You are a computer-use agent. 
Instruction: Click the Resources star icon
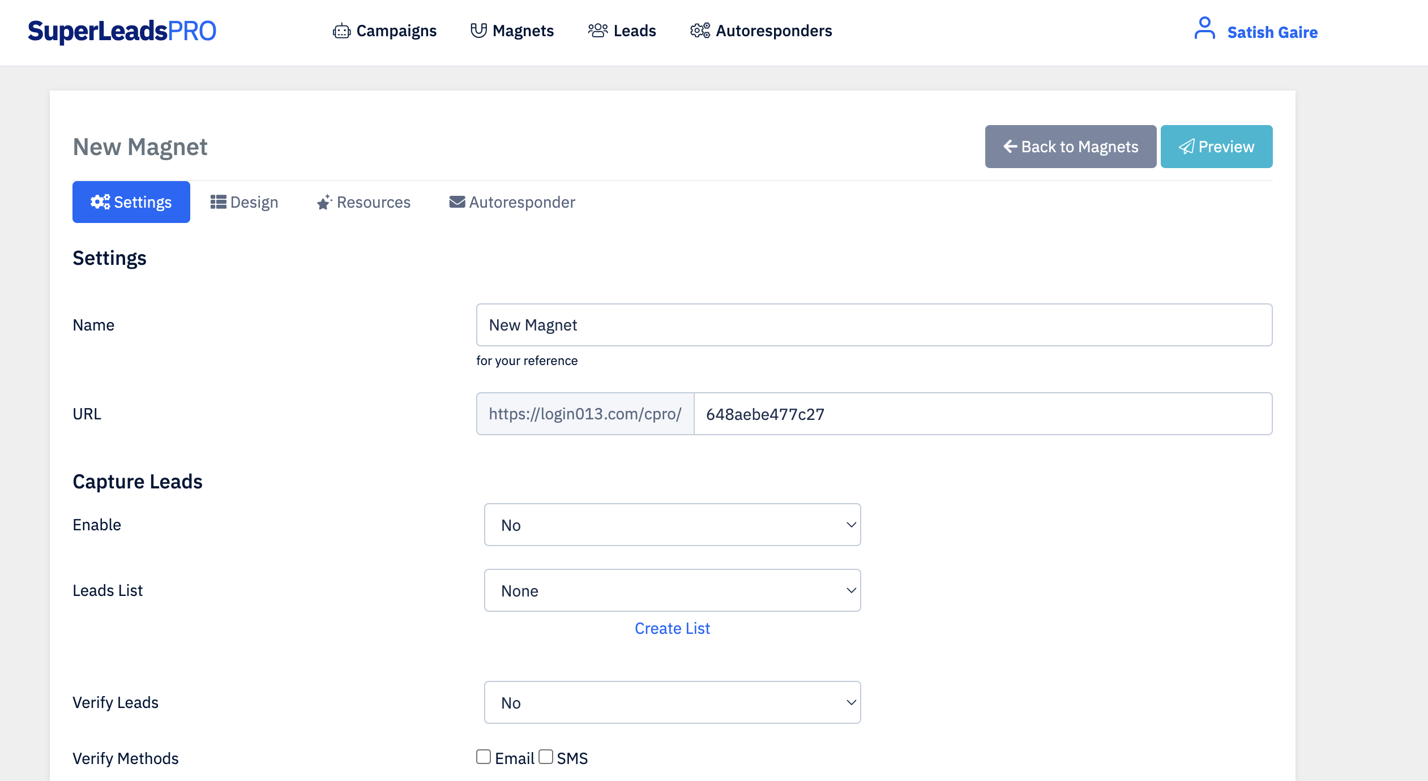[324, 202]
